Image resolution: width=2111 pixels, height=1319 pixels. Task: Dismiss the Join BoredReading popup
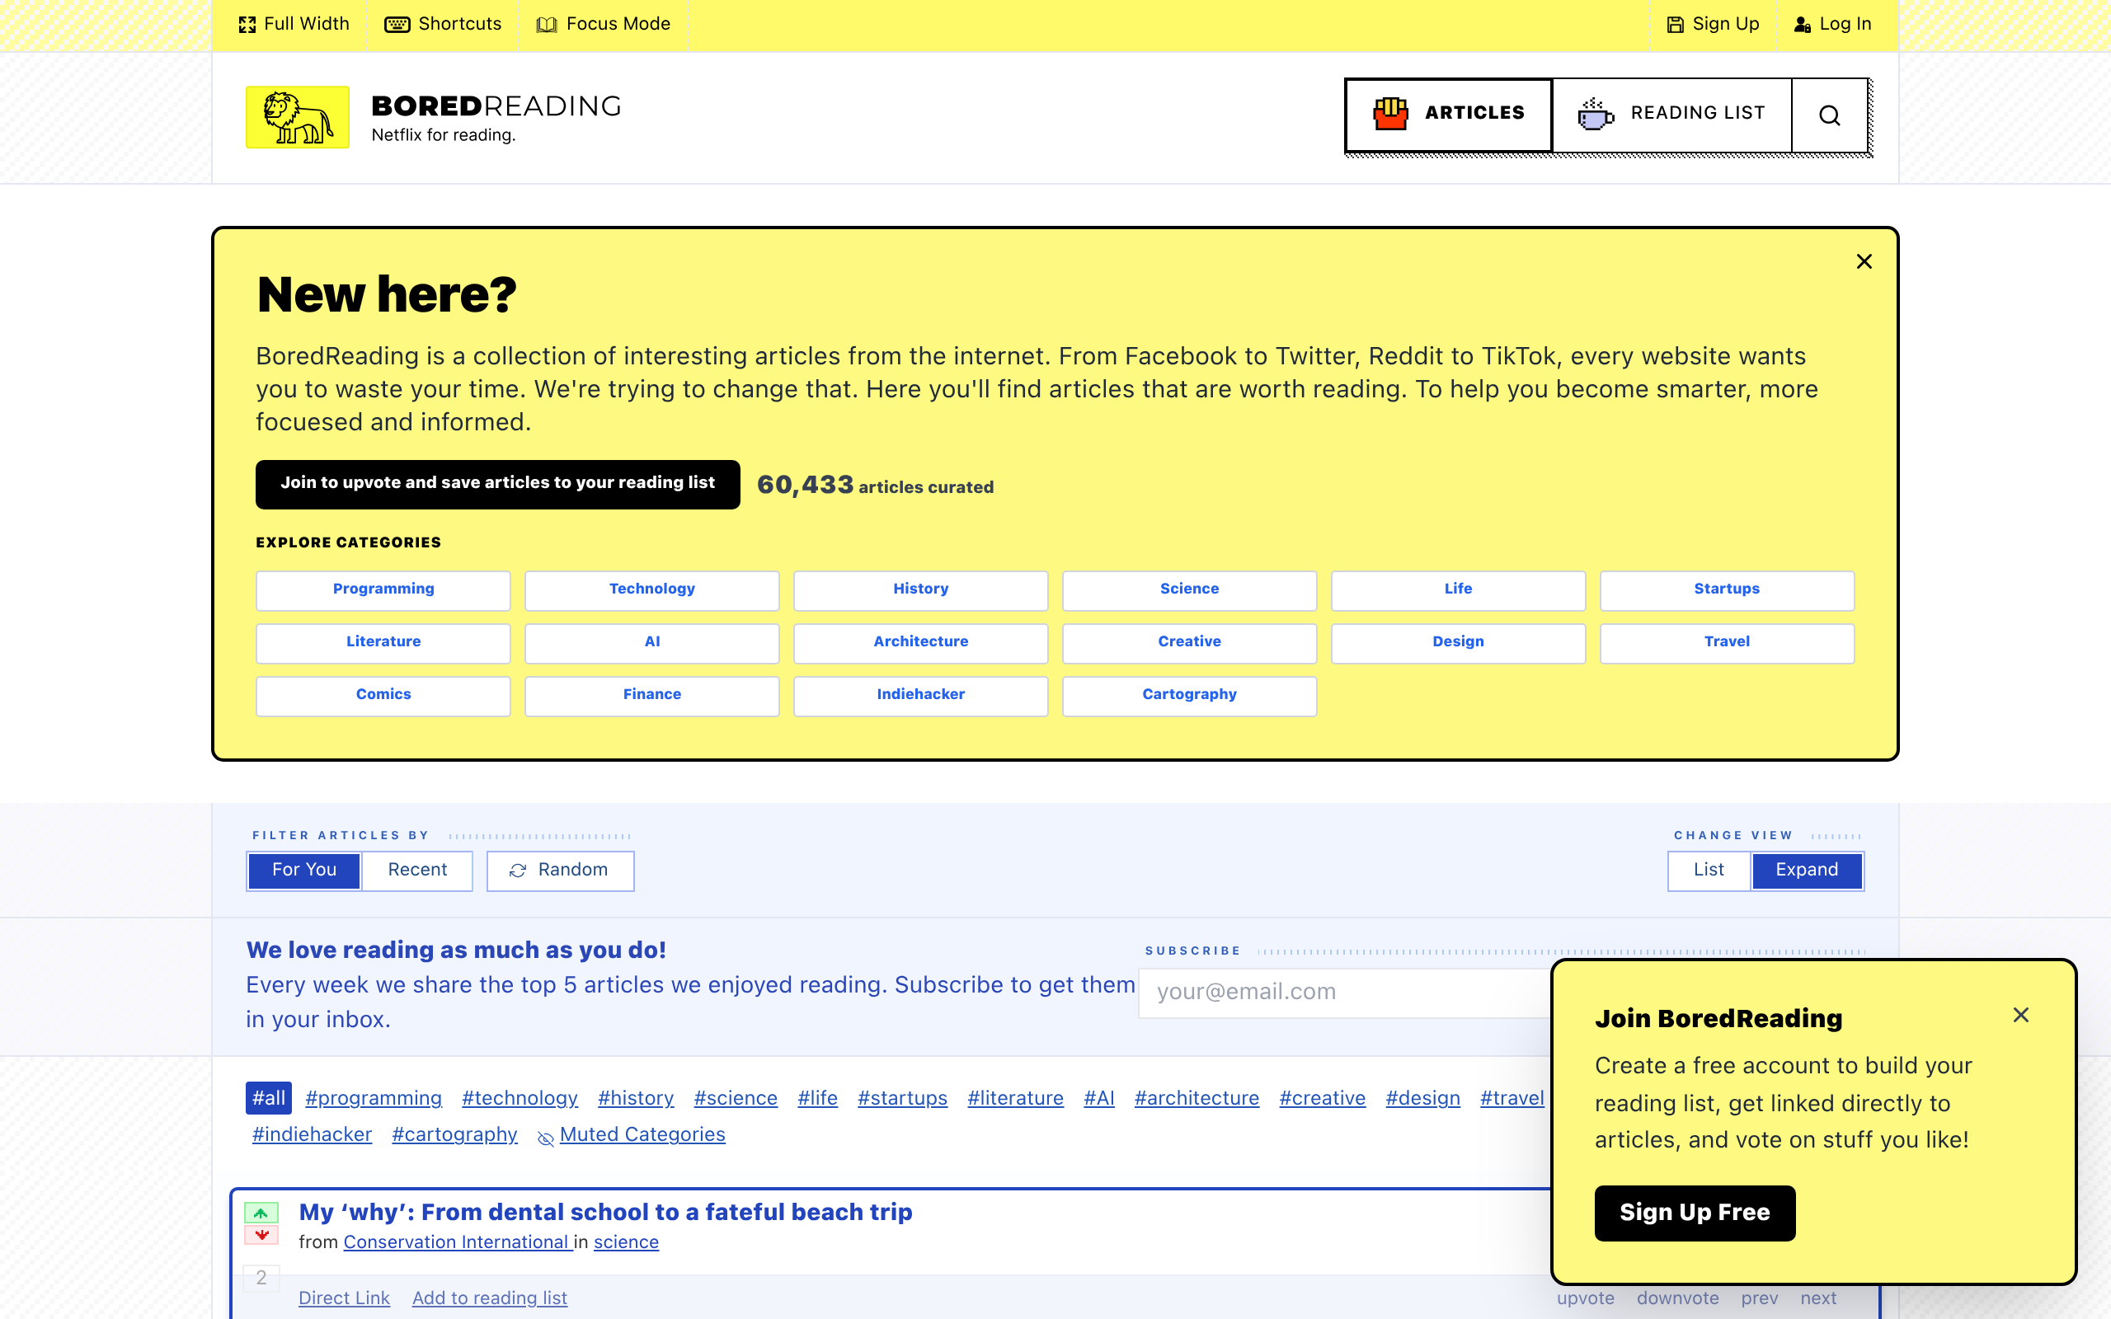2020,1015
